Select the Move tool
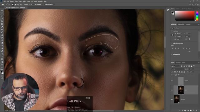 [2, 11]
